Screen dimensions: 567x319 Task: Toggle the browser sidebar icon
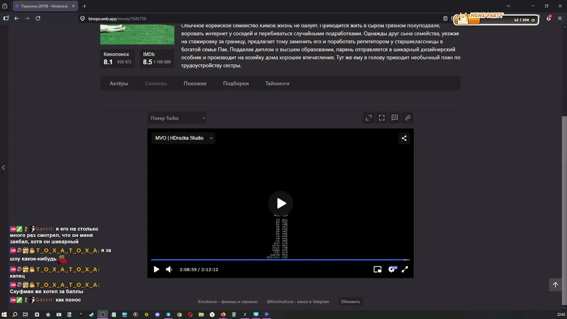[6, 19]
